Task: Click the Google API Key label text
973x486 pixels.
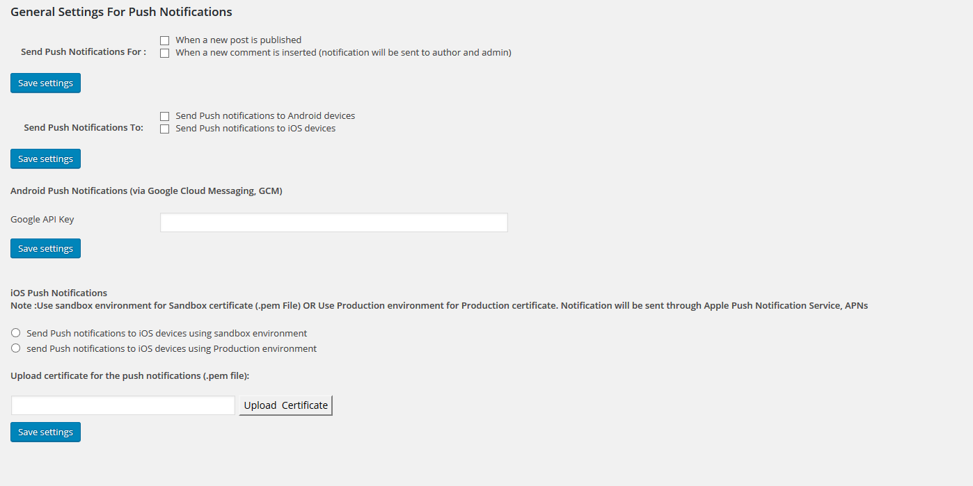Action: click(42, 220)
